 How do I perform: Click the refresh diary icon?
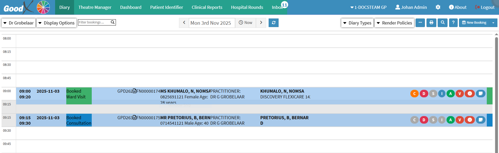(x=273, y=23)
